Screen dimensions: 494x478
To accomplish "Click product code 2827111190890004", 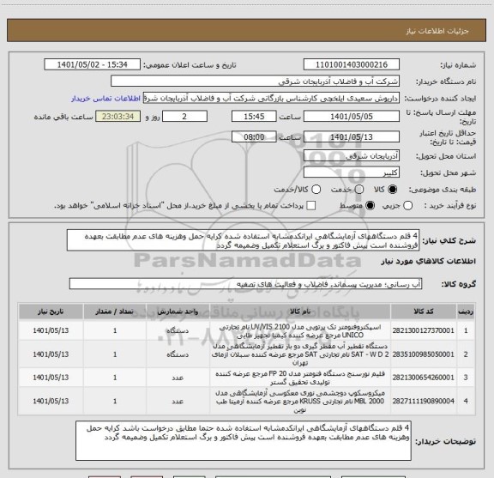I will (423, 401).
